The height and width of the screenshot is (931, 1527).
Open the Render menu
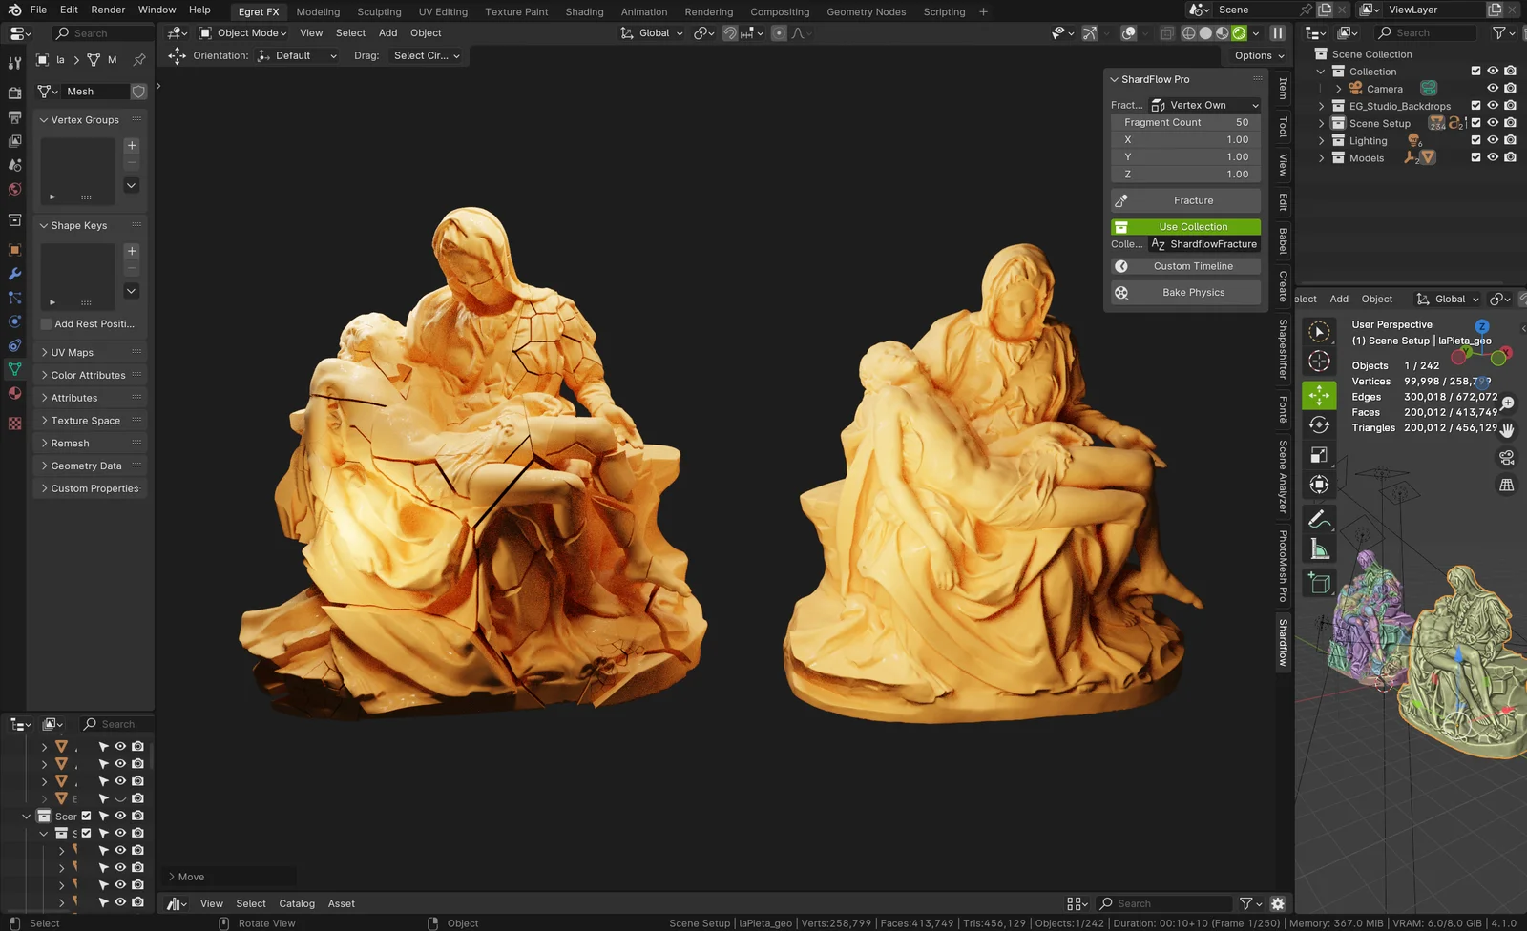pos(107,10)
